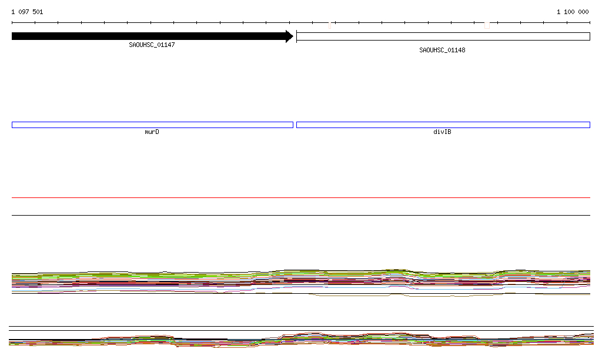Click the rightmost small marker on the ruler

coord(487,25)
